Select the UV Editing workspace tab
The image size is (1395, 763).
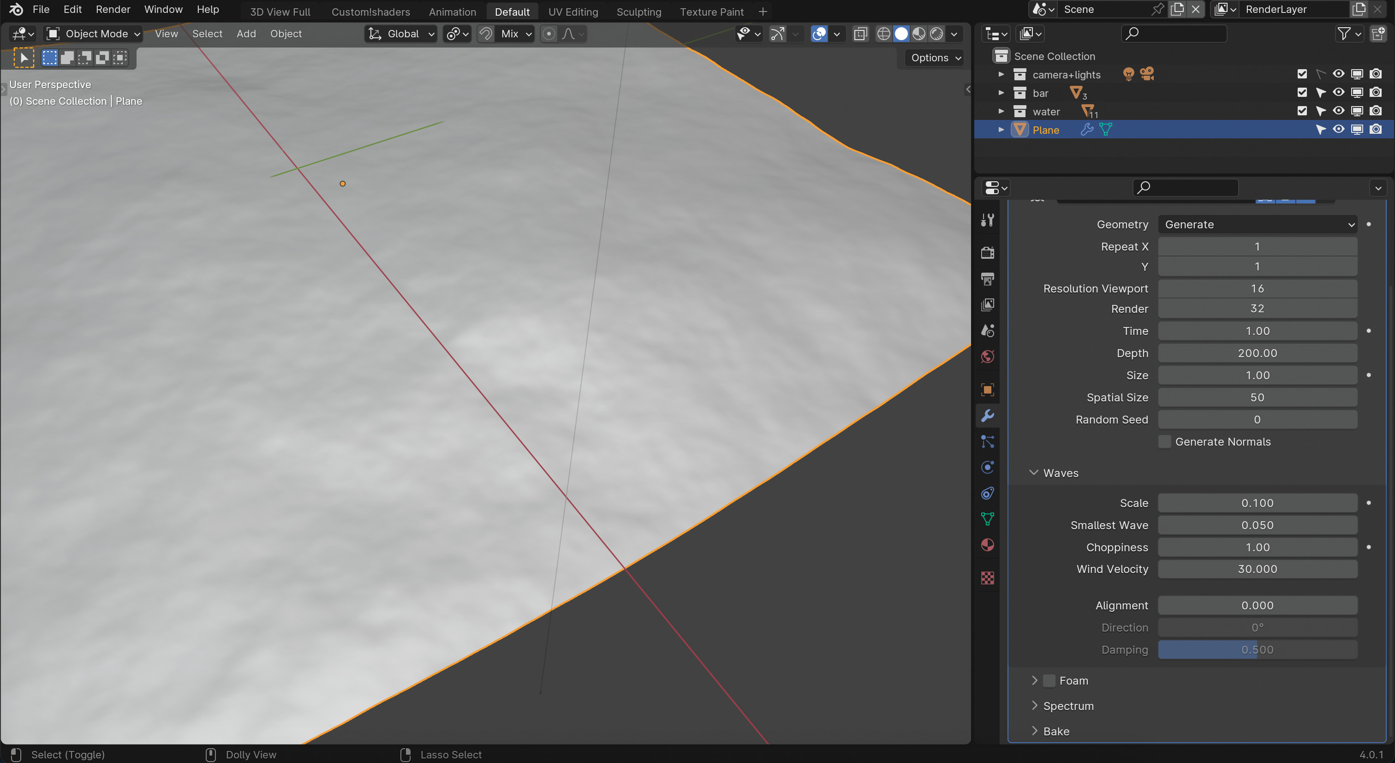pyautogui.click(x=573, y=11)
